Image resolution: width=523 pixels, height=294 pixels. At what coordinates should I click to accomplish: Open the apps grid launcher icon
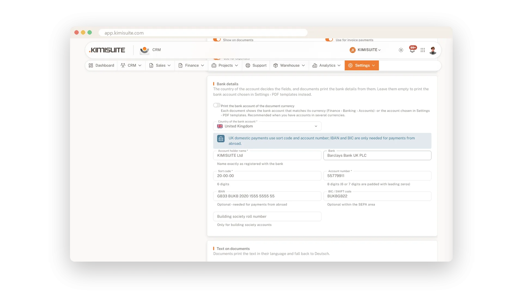[x=422, y=50]
